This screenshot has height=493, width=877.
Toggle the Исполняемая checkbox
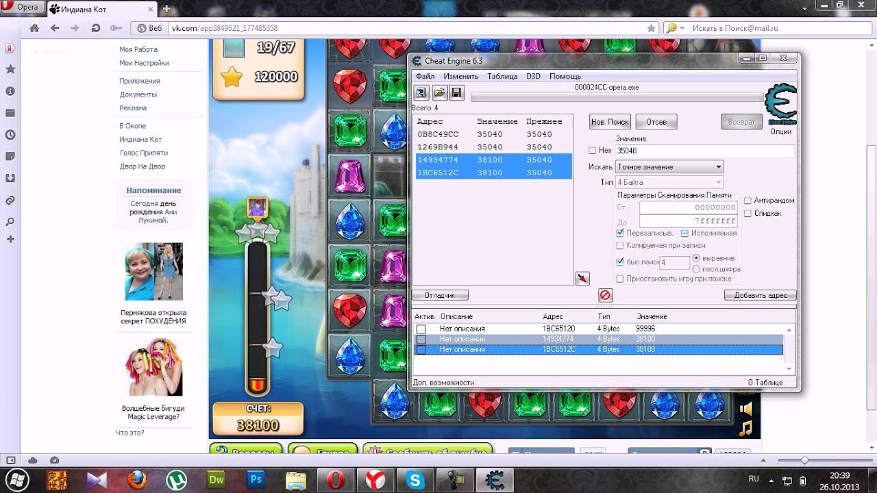684,233
